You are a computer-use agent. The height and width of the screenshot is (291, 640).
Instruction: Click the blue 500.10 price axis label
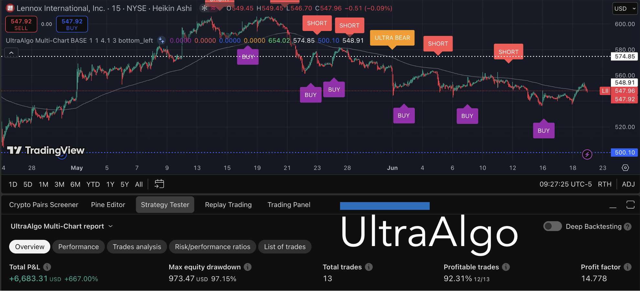[x=625, y=153]
